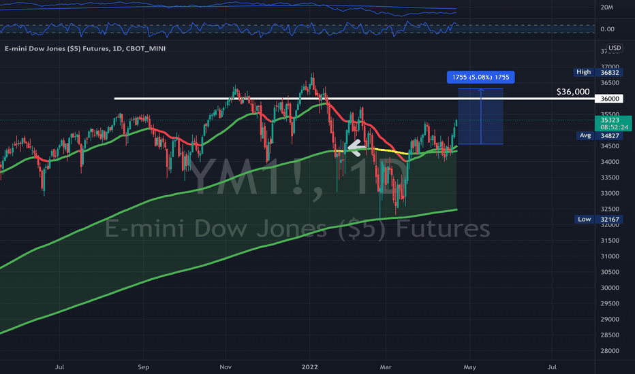Click the E-mini Dow Jones Futures chart title

tap(85, 48)
